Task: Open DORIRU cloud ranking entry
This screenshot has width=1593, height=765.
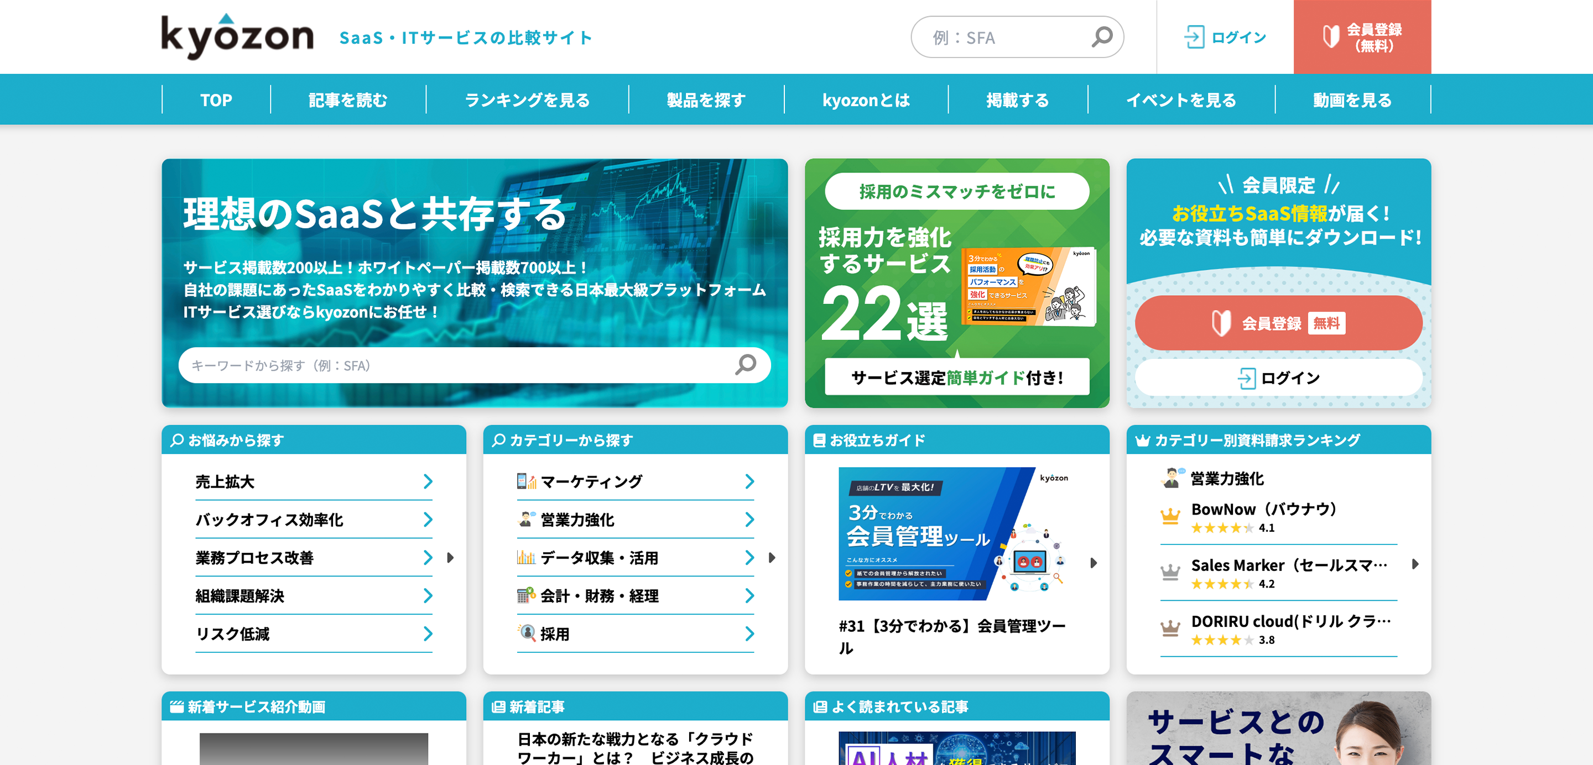Action: click(1278, 629)
